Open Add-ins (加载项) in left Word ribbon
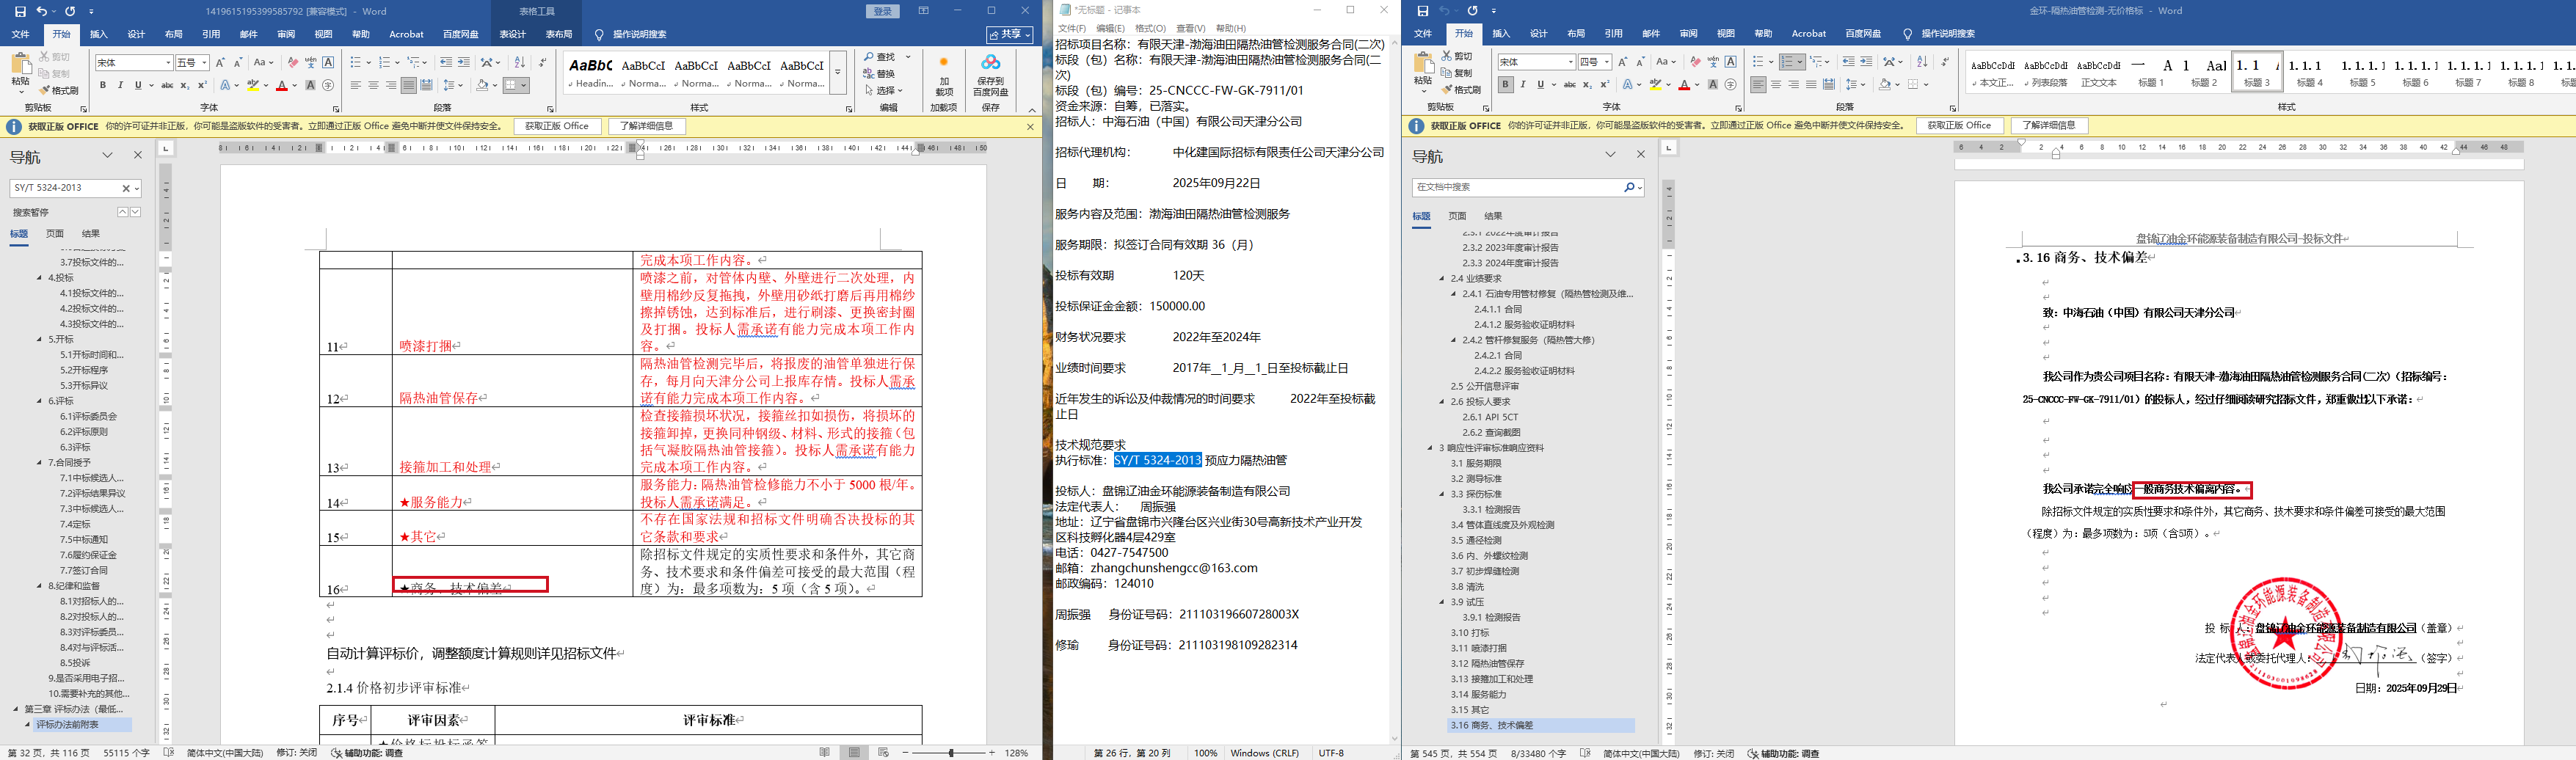2576x760 pixels. point(944,76)
